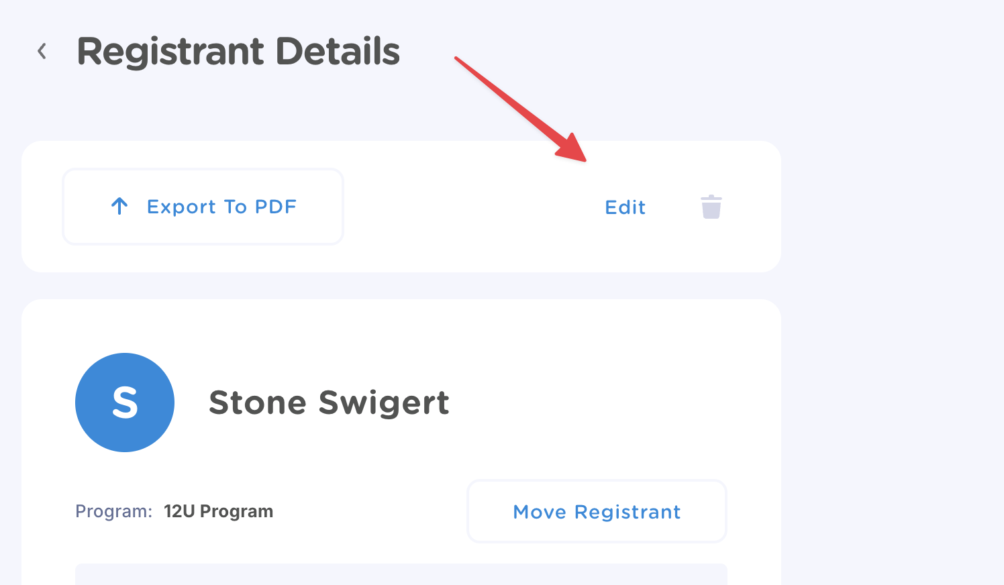Click the word Registrant in Move button
This screenshot has width=1004, height=585.
(627, 512)
